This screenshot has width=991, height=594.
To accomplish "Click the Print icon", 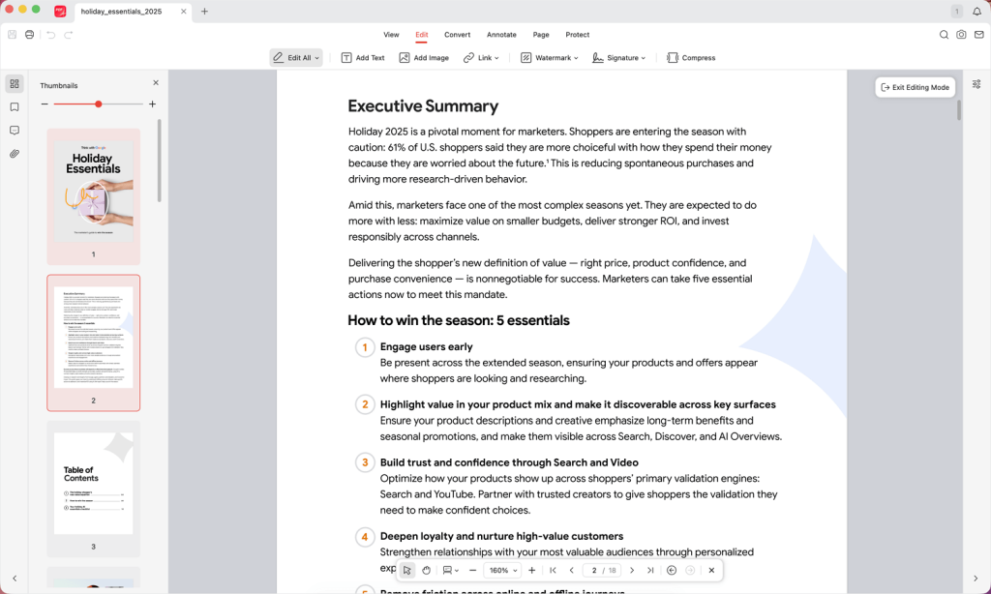I will (x=29, y=34).
